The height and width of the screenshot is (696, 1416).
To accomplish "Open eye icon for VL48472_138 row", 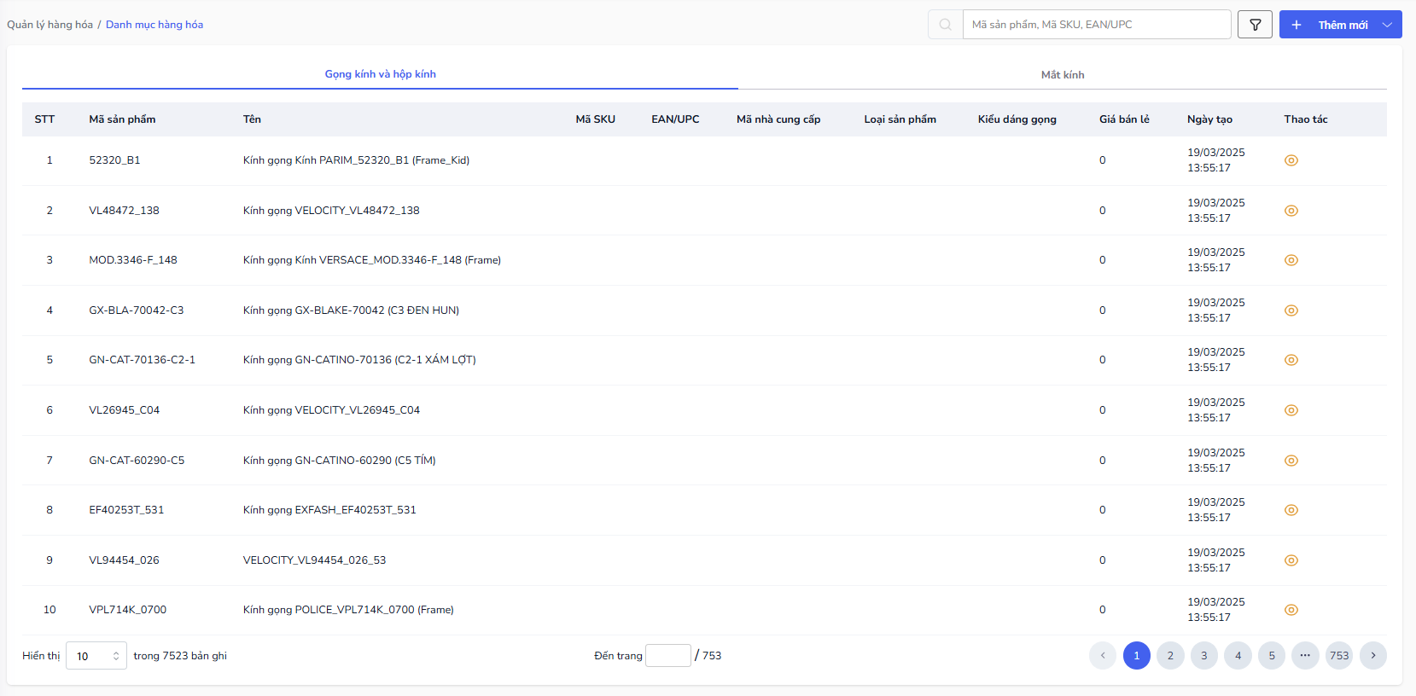I will click(1291, 211).
